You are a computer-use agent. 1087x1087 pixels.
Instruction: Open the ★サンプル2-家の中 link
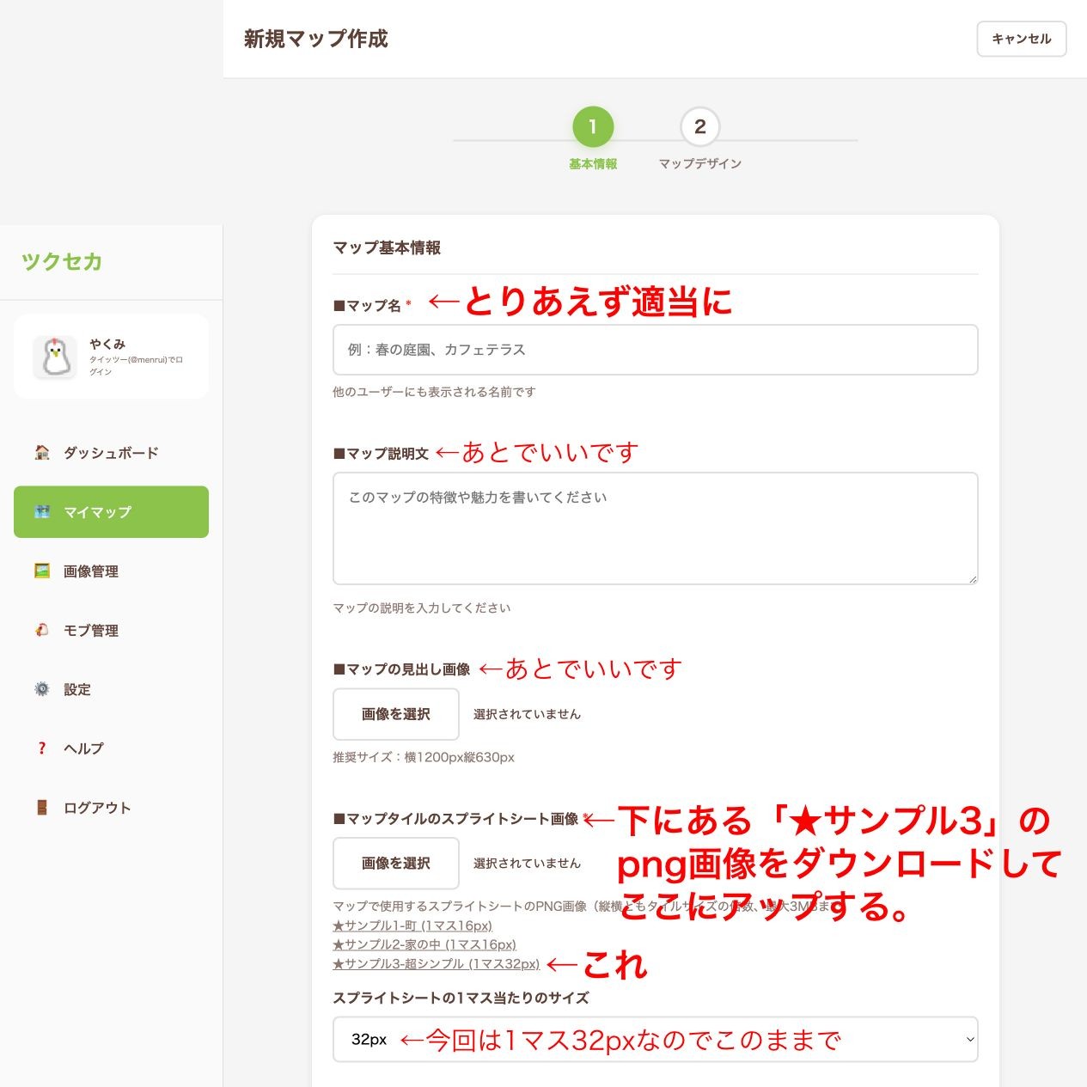(424, 945)
